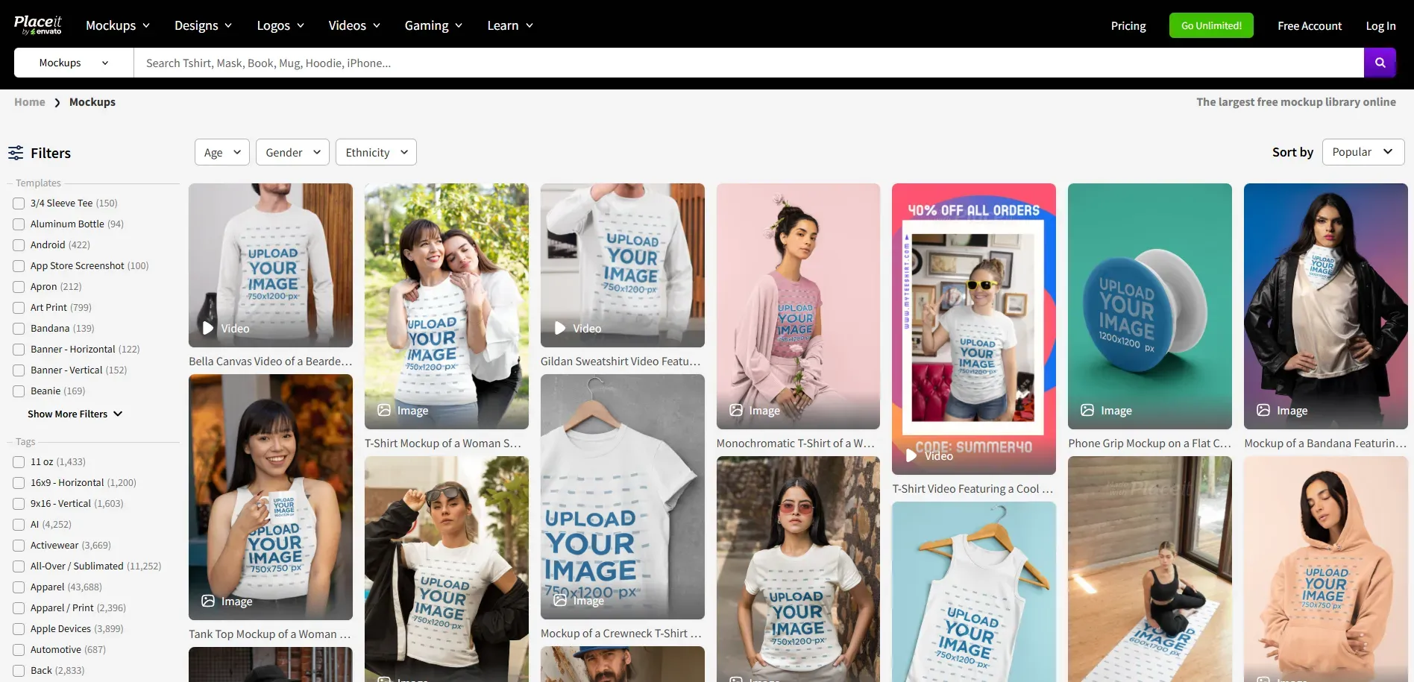Click the Go Unlimited! button
This screenshot has width=1414, height=682.
click(1210, 25)
